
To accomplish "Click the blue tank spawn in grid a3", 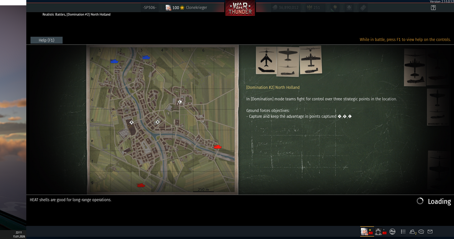I will [146, 57].
